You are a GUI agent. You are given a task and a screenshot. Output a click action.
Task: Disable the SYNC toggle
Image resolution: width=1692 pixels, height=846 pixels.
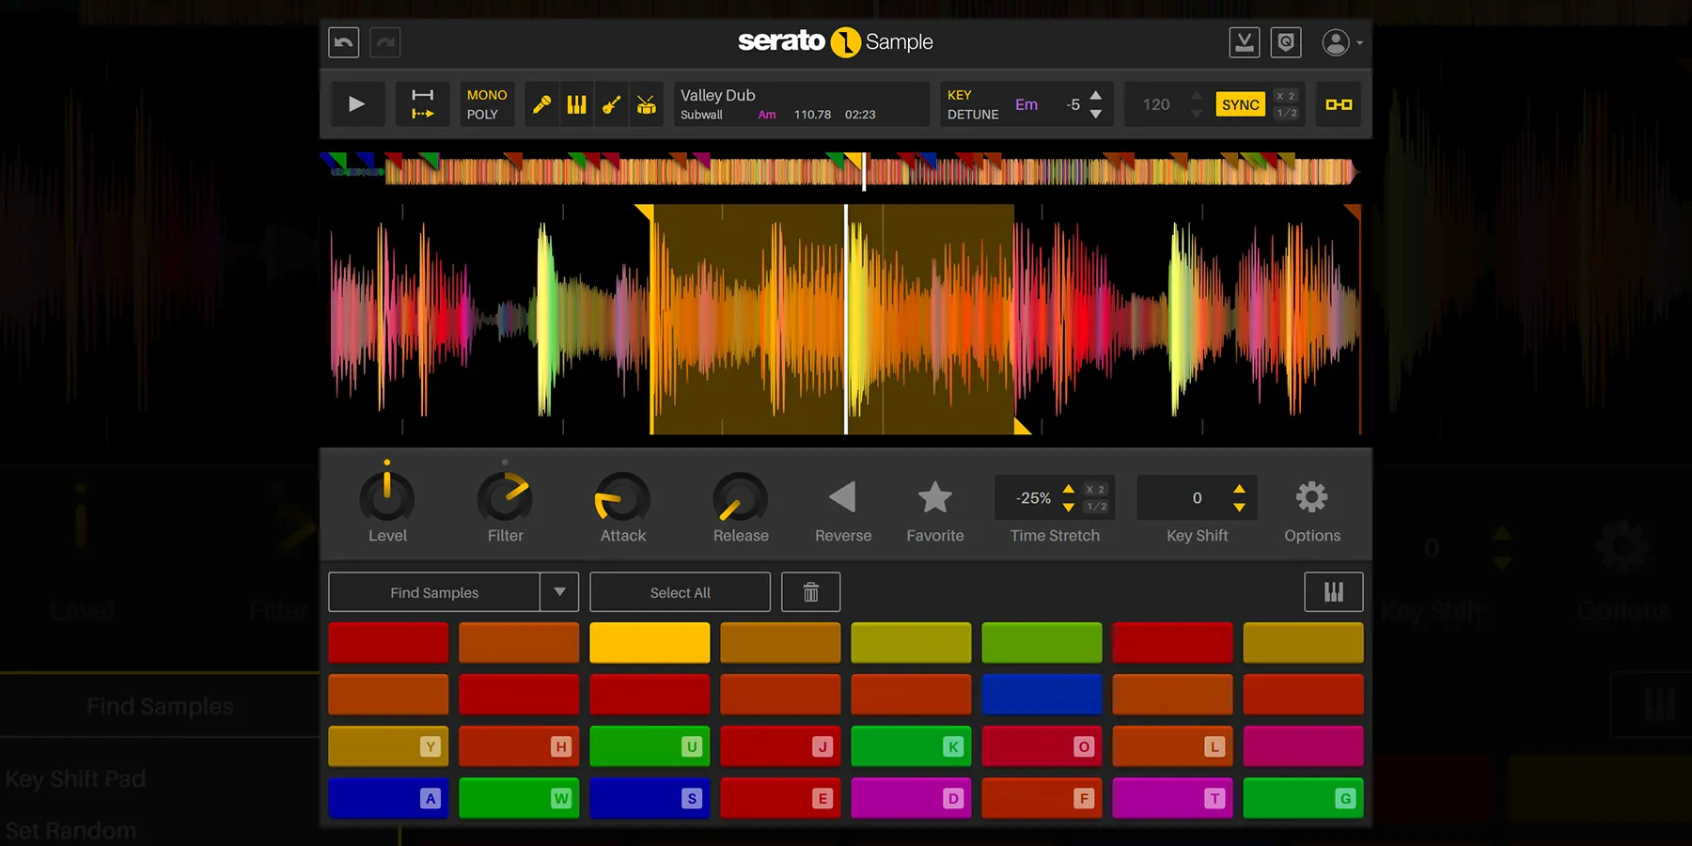pyautogui.click(x=1240, y=104)
